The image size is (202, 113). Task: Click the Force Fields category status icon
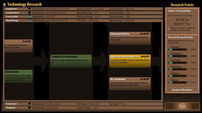(29, 16)
